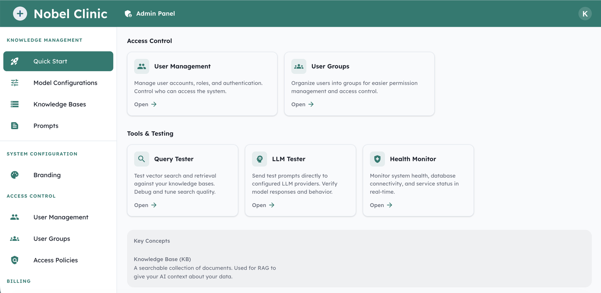
Task: Click the Tools & Testing heading
Action: (150, 133)
